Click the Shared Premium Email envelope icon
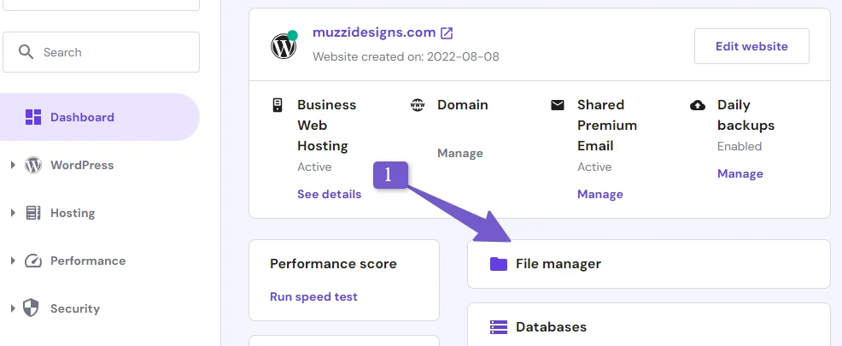 point(558,105)
